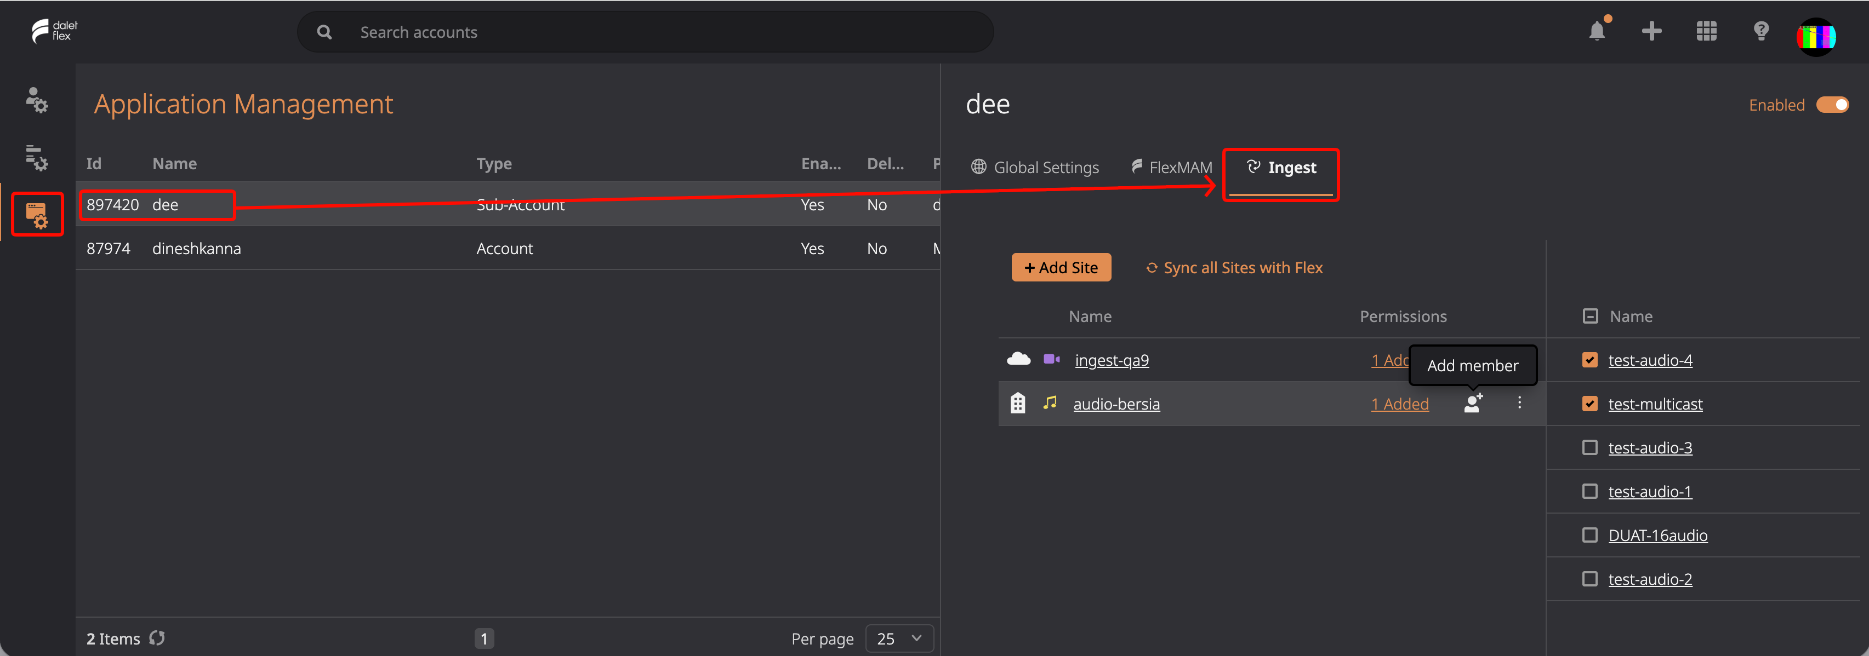Check the test-audio-1 checkbox

point(1589,492)
